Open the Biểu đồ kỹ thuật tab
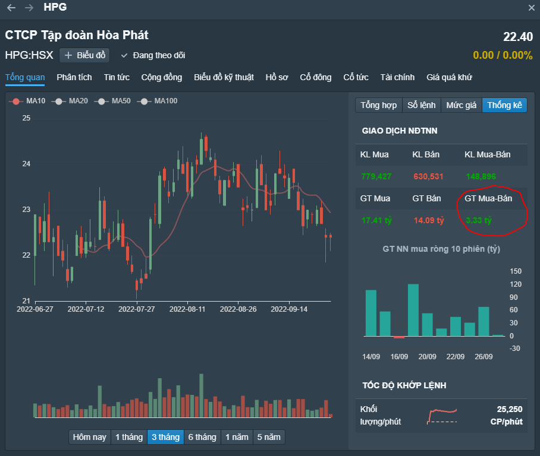Image resolution: width=540 pixels, height=456 pixels. (x=224, y=77)
